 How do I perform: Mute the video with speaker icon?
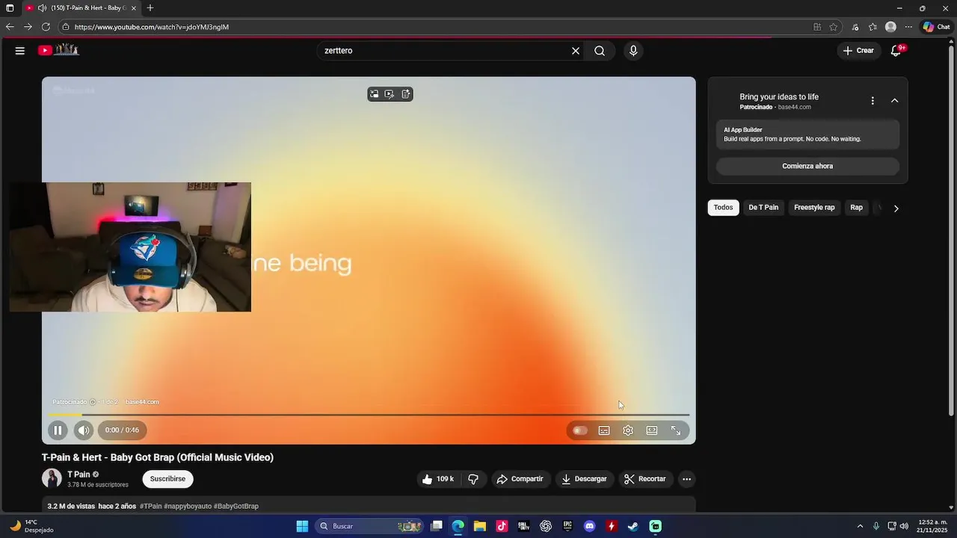point(83,430)
